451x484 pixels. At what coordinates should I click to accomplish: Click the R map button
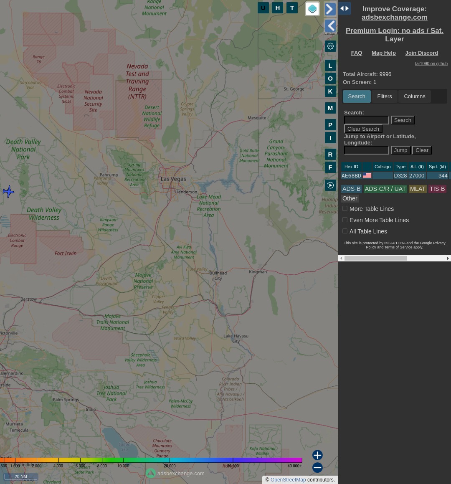330,155
